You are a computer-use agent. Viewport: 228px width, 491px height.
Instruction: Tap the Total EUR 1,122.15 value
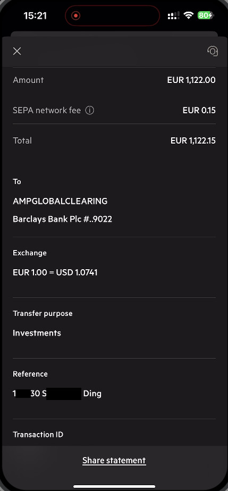(193, 140)
